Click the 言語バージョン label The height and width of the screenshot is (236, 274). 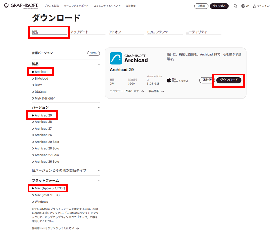pyautogui.click(x=42, y=53)
